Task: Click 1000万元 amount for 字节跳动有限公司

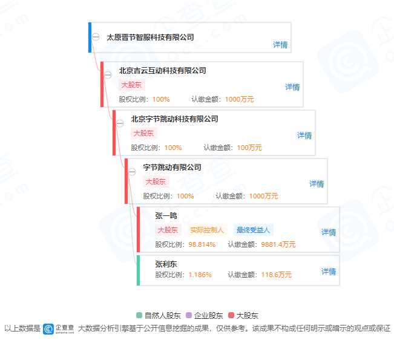Action: [x=263, y=196]
